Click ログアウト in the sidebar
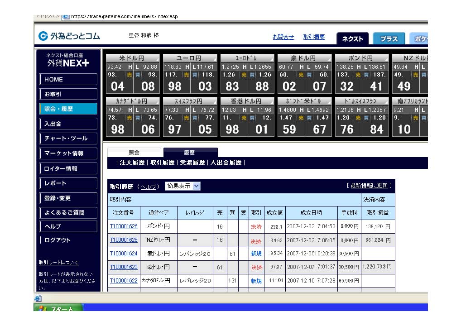Screen dimensions: 461x326 point(58,240)
